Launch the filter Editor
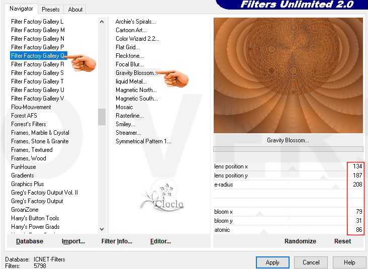The height and width of the screenshot is (269, 368). (x=160, y=241)
